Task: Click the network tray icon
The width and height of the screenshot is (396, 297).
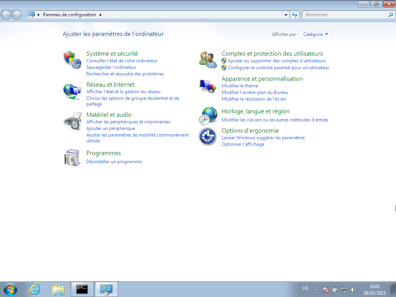Action: [x=344, y=290]
